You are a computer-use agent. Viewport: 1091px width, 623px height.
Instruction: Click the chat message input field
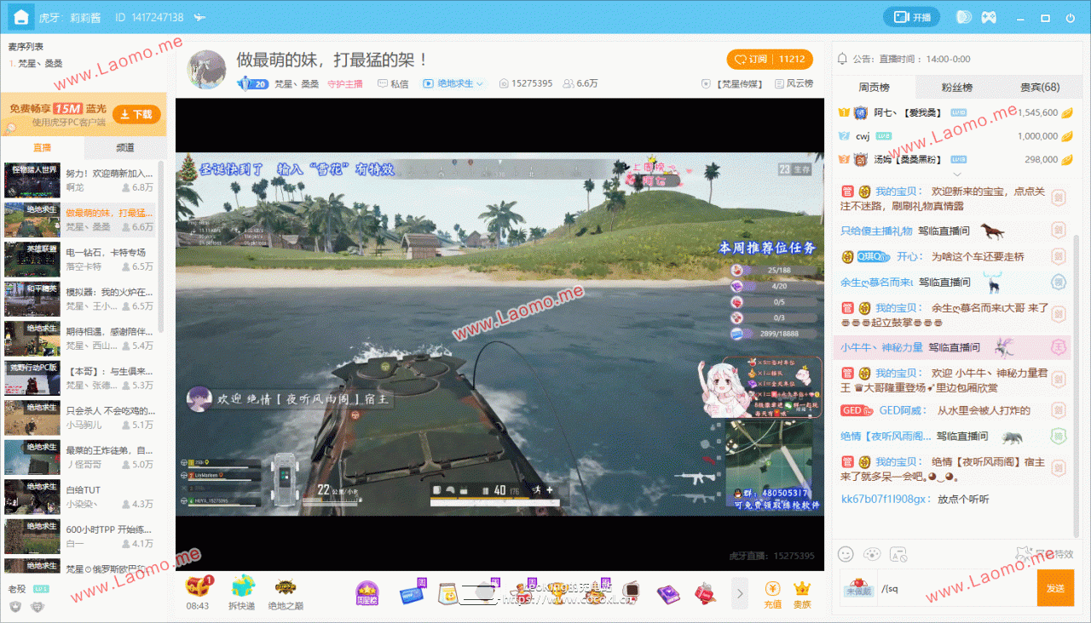[x=957, y=588]
